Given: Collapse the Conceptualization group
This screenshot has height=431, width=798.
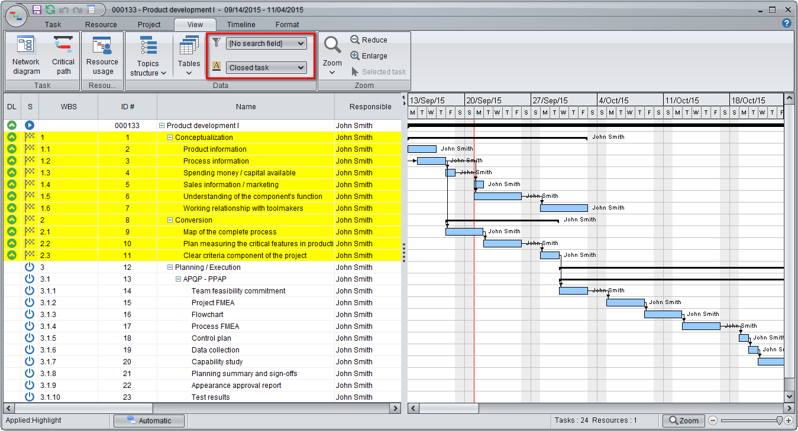Looking at the screenshot, I should pos(170,137).
